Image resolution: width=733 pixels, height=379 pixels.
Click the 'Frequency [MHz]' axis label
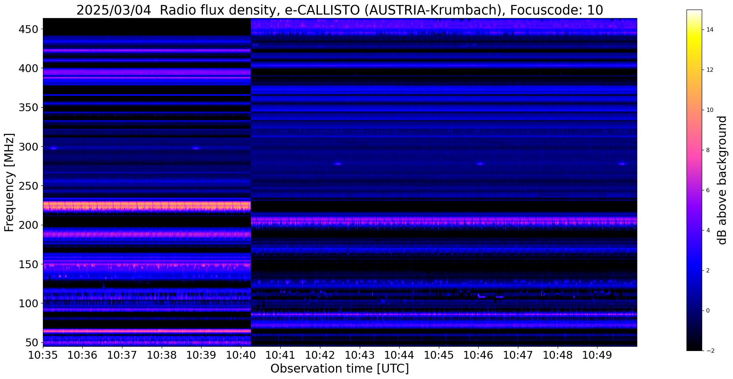click(10, 183)
